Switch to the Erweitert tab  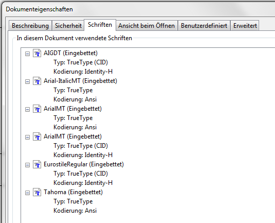245,26
